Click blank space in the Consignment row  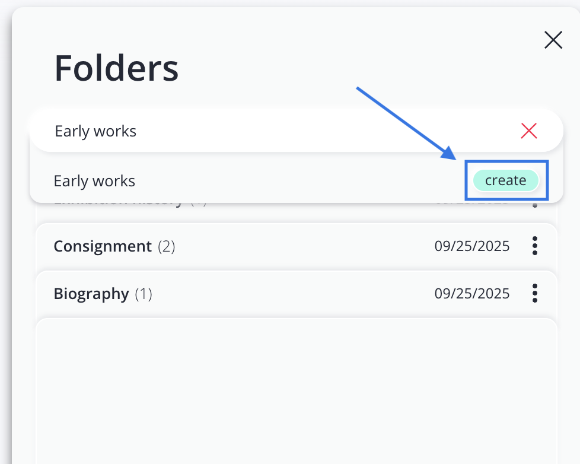click(297, 246)
